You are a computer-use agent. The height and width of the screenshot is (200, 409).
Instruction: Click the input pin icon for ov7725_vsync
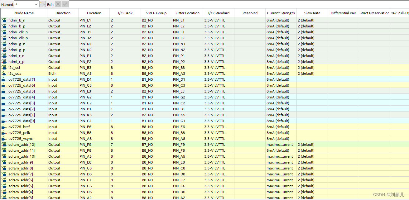click(x=4, y=139)
